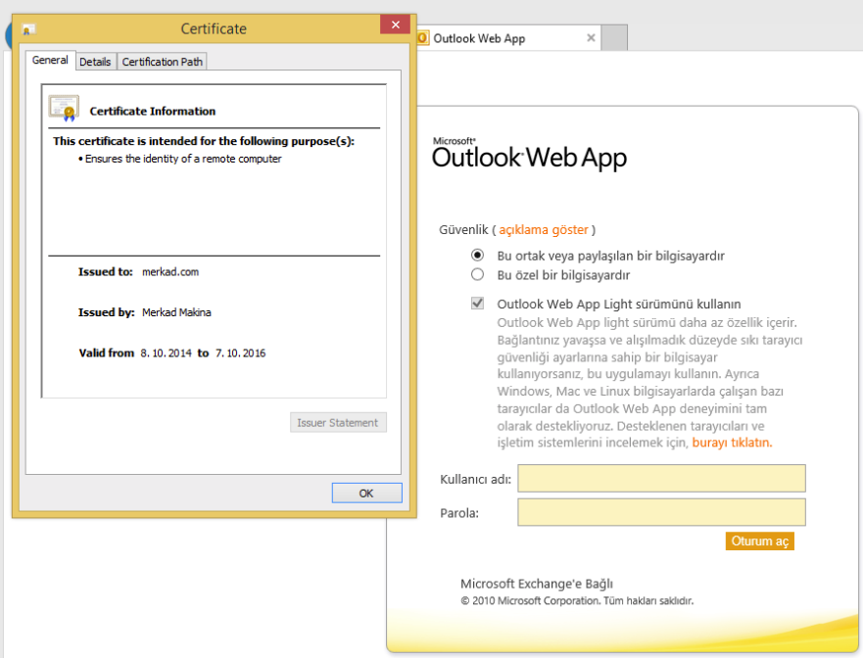Click the valid-from date 8.10.2014
The image size is (863, 658).
click(x=166, y=353)
